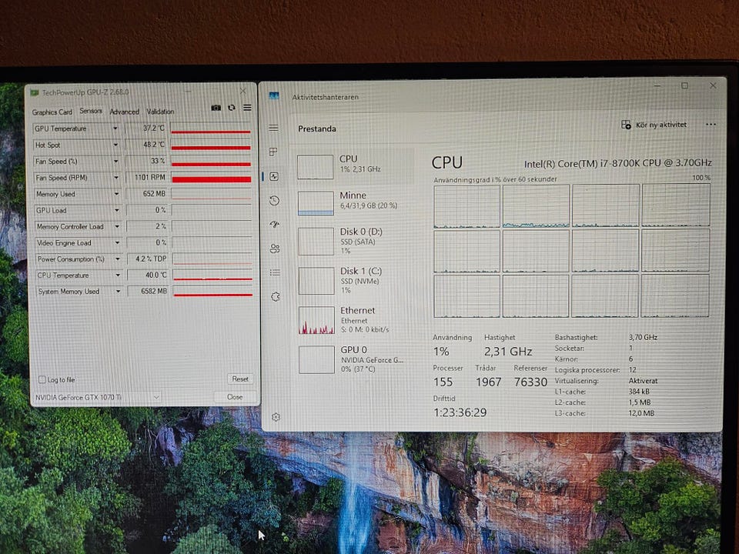739x554 pixels.
Task: Click GPU-Z refresh icon
Action: pos(232,108)
